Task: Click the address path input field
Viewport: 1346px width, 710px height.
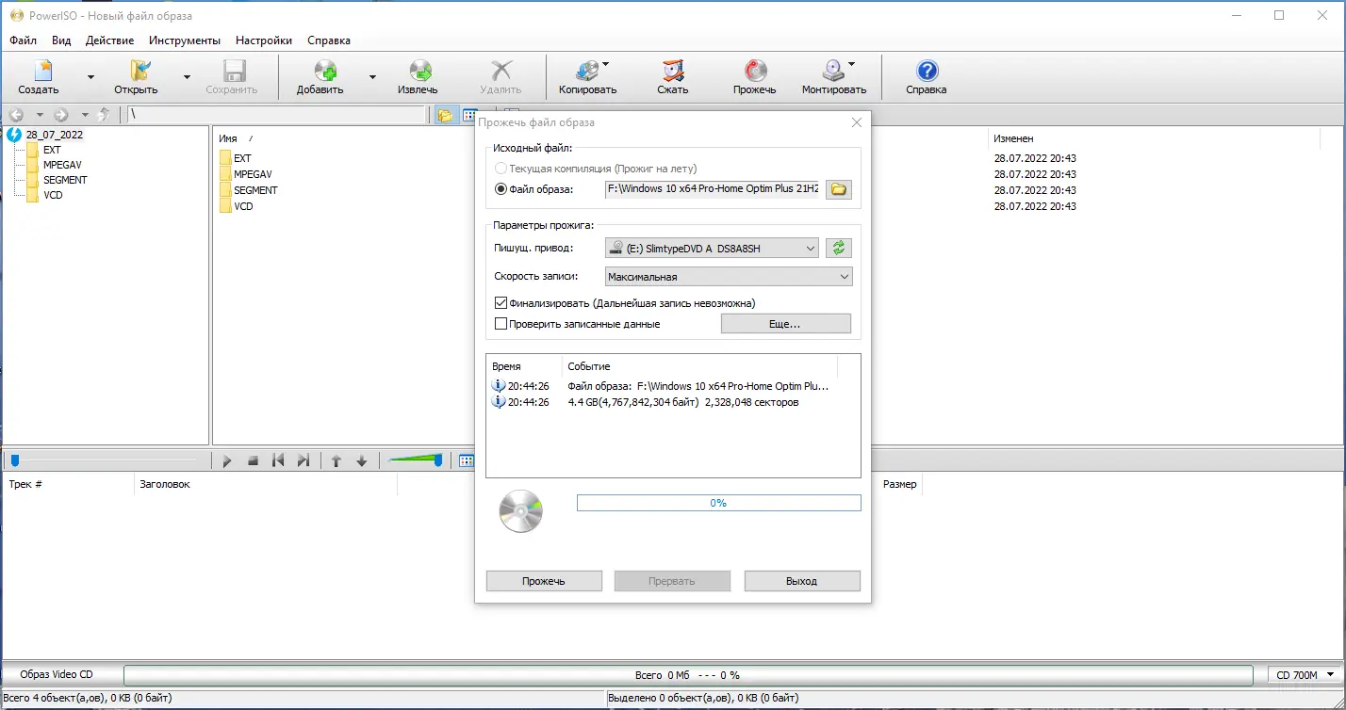Action: [x=277, y=115]
